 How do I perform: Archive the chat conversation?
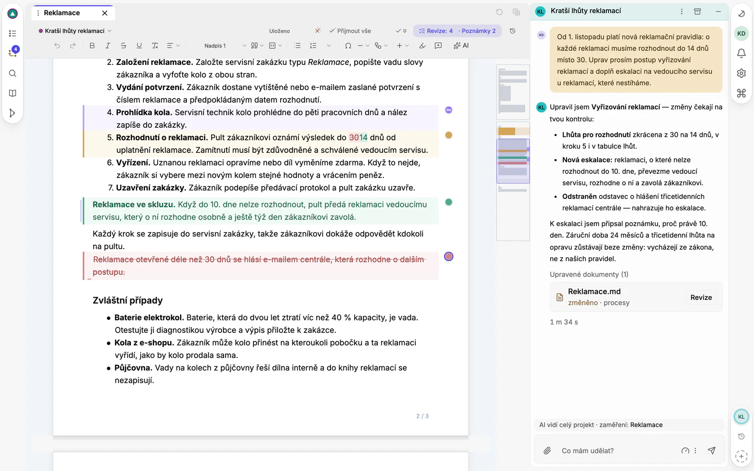[697, 11]
